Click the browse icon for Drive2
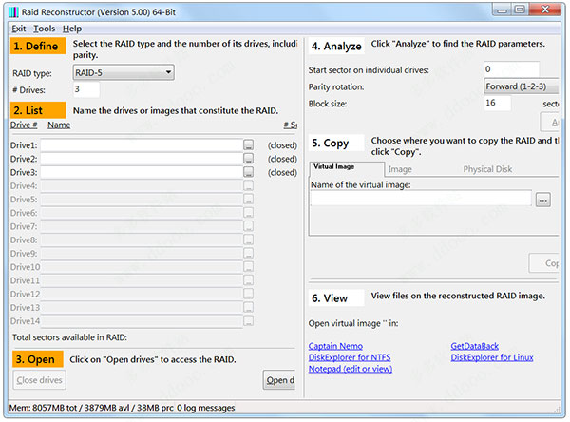This screenshot has width=570, height=422. pyautogui.click(x=248, y=158)
